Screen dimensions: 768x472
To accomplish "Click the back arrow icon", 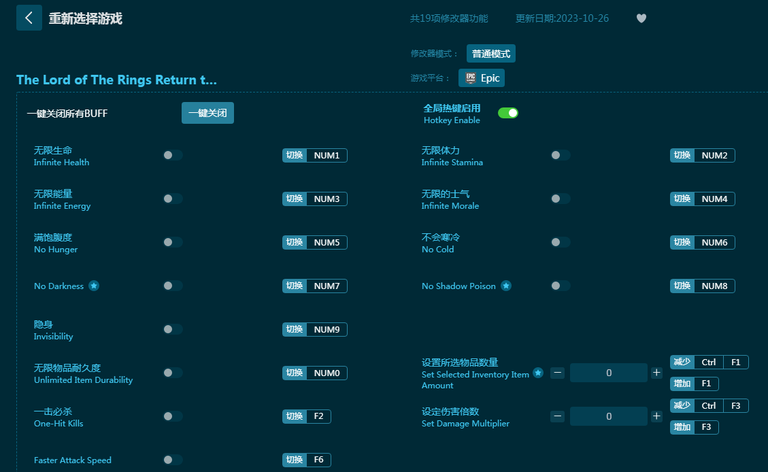I will 29,18.
